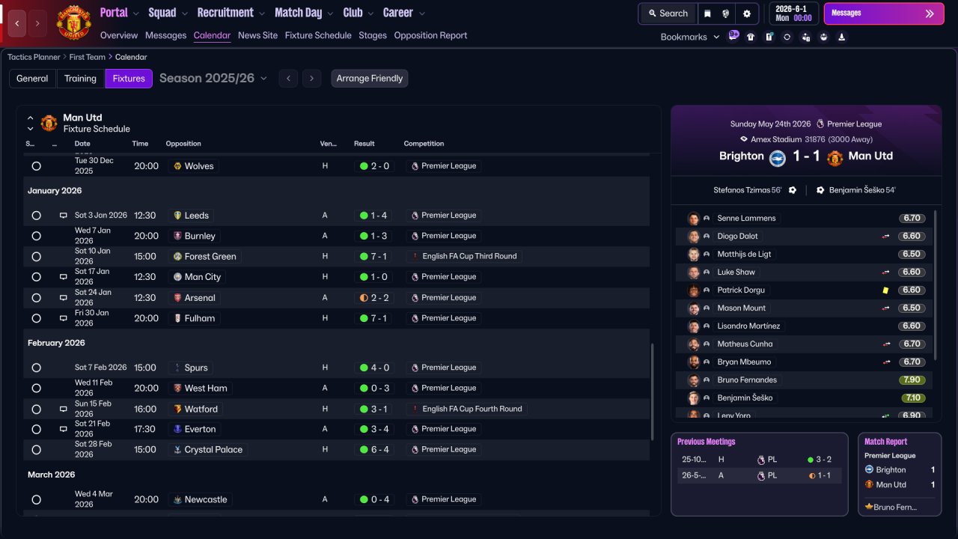This screenshot has height=539, width=958.
Task: Click the Manchester United club crest in header
Action: [73, 22]
